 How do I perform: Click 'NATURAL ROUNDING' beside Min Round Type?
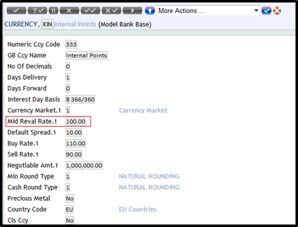click(149, 176)
